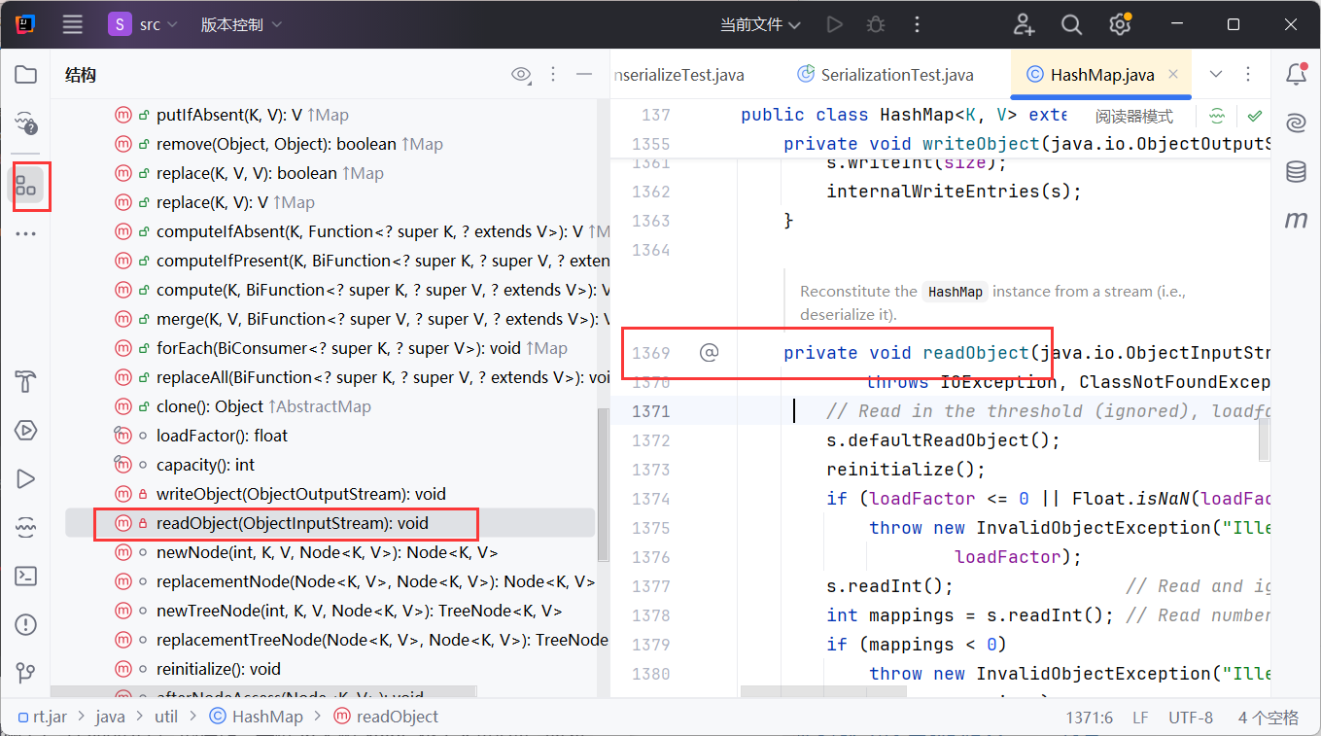The width and height of the screenshot is (1321, 736).
Task: Open the main hamburger menu
Action: 73,24
